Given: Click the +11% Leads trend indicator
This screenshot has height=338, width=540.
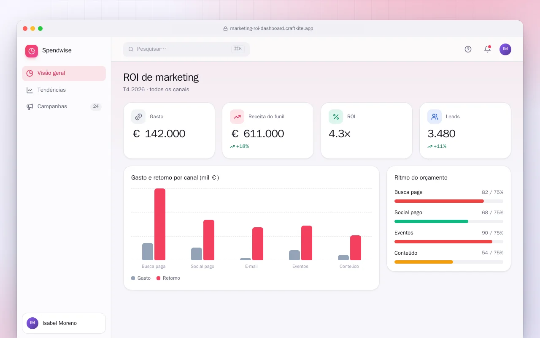Looking at the screenshot, I should [x=437, y=147].
